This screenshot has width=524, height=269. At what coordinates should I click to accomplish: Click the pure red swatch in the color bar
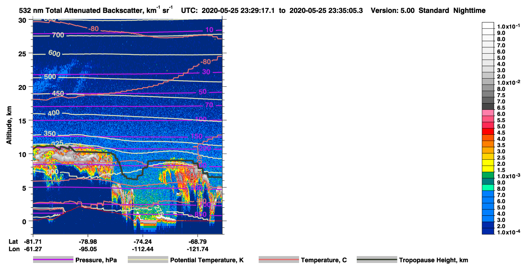pyautogui.click(x=488, y=131)
